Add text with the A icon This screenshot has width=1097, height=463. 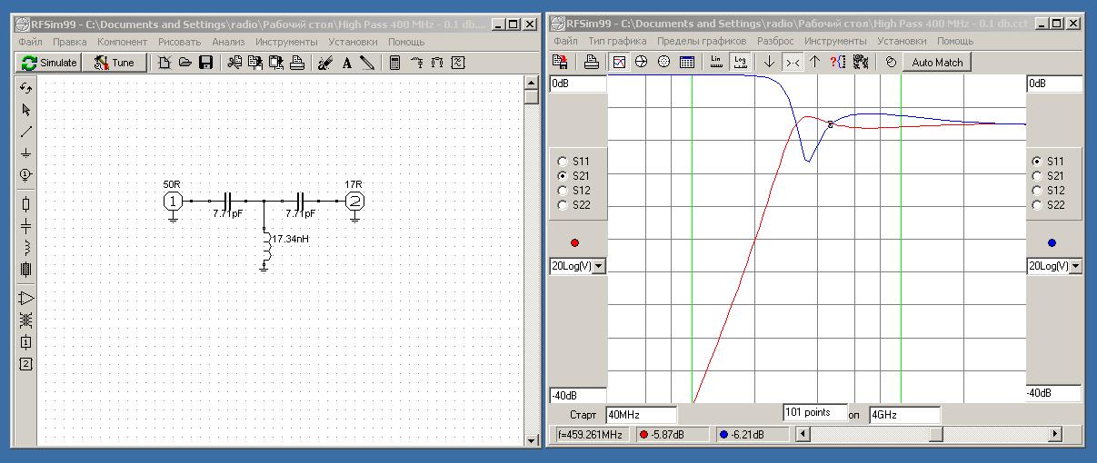coord(346,63)
